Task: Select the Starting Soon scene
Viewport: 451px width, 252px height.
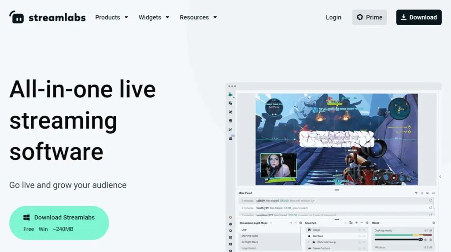Action: coord(270,236)
